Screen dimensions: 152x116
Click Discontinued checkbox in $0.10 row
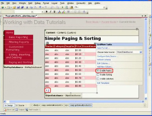[84, 54]
